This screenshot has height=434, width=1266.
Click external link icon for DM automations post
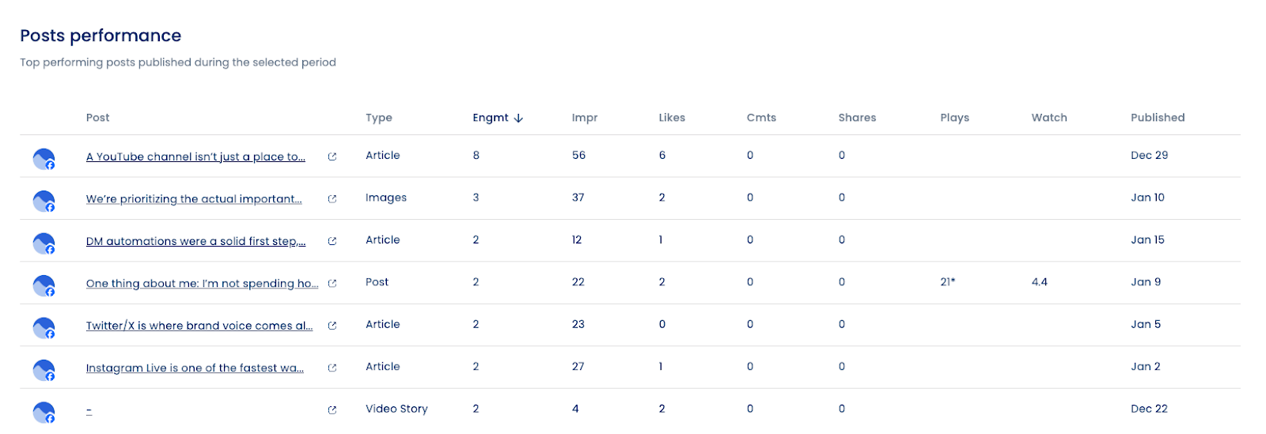pyautogui.click(x=332, y=241)
